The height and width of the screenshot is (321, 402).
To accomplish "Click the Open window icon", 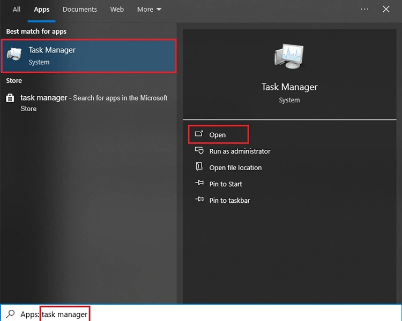I will [199, 134].
